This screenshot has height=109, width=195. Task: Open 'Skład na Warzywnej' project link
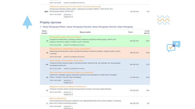pos(58,99)
